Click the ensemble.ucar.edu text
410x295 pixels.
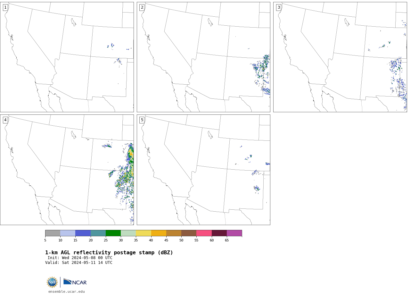click(x=67, y=292)
